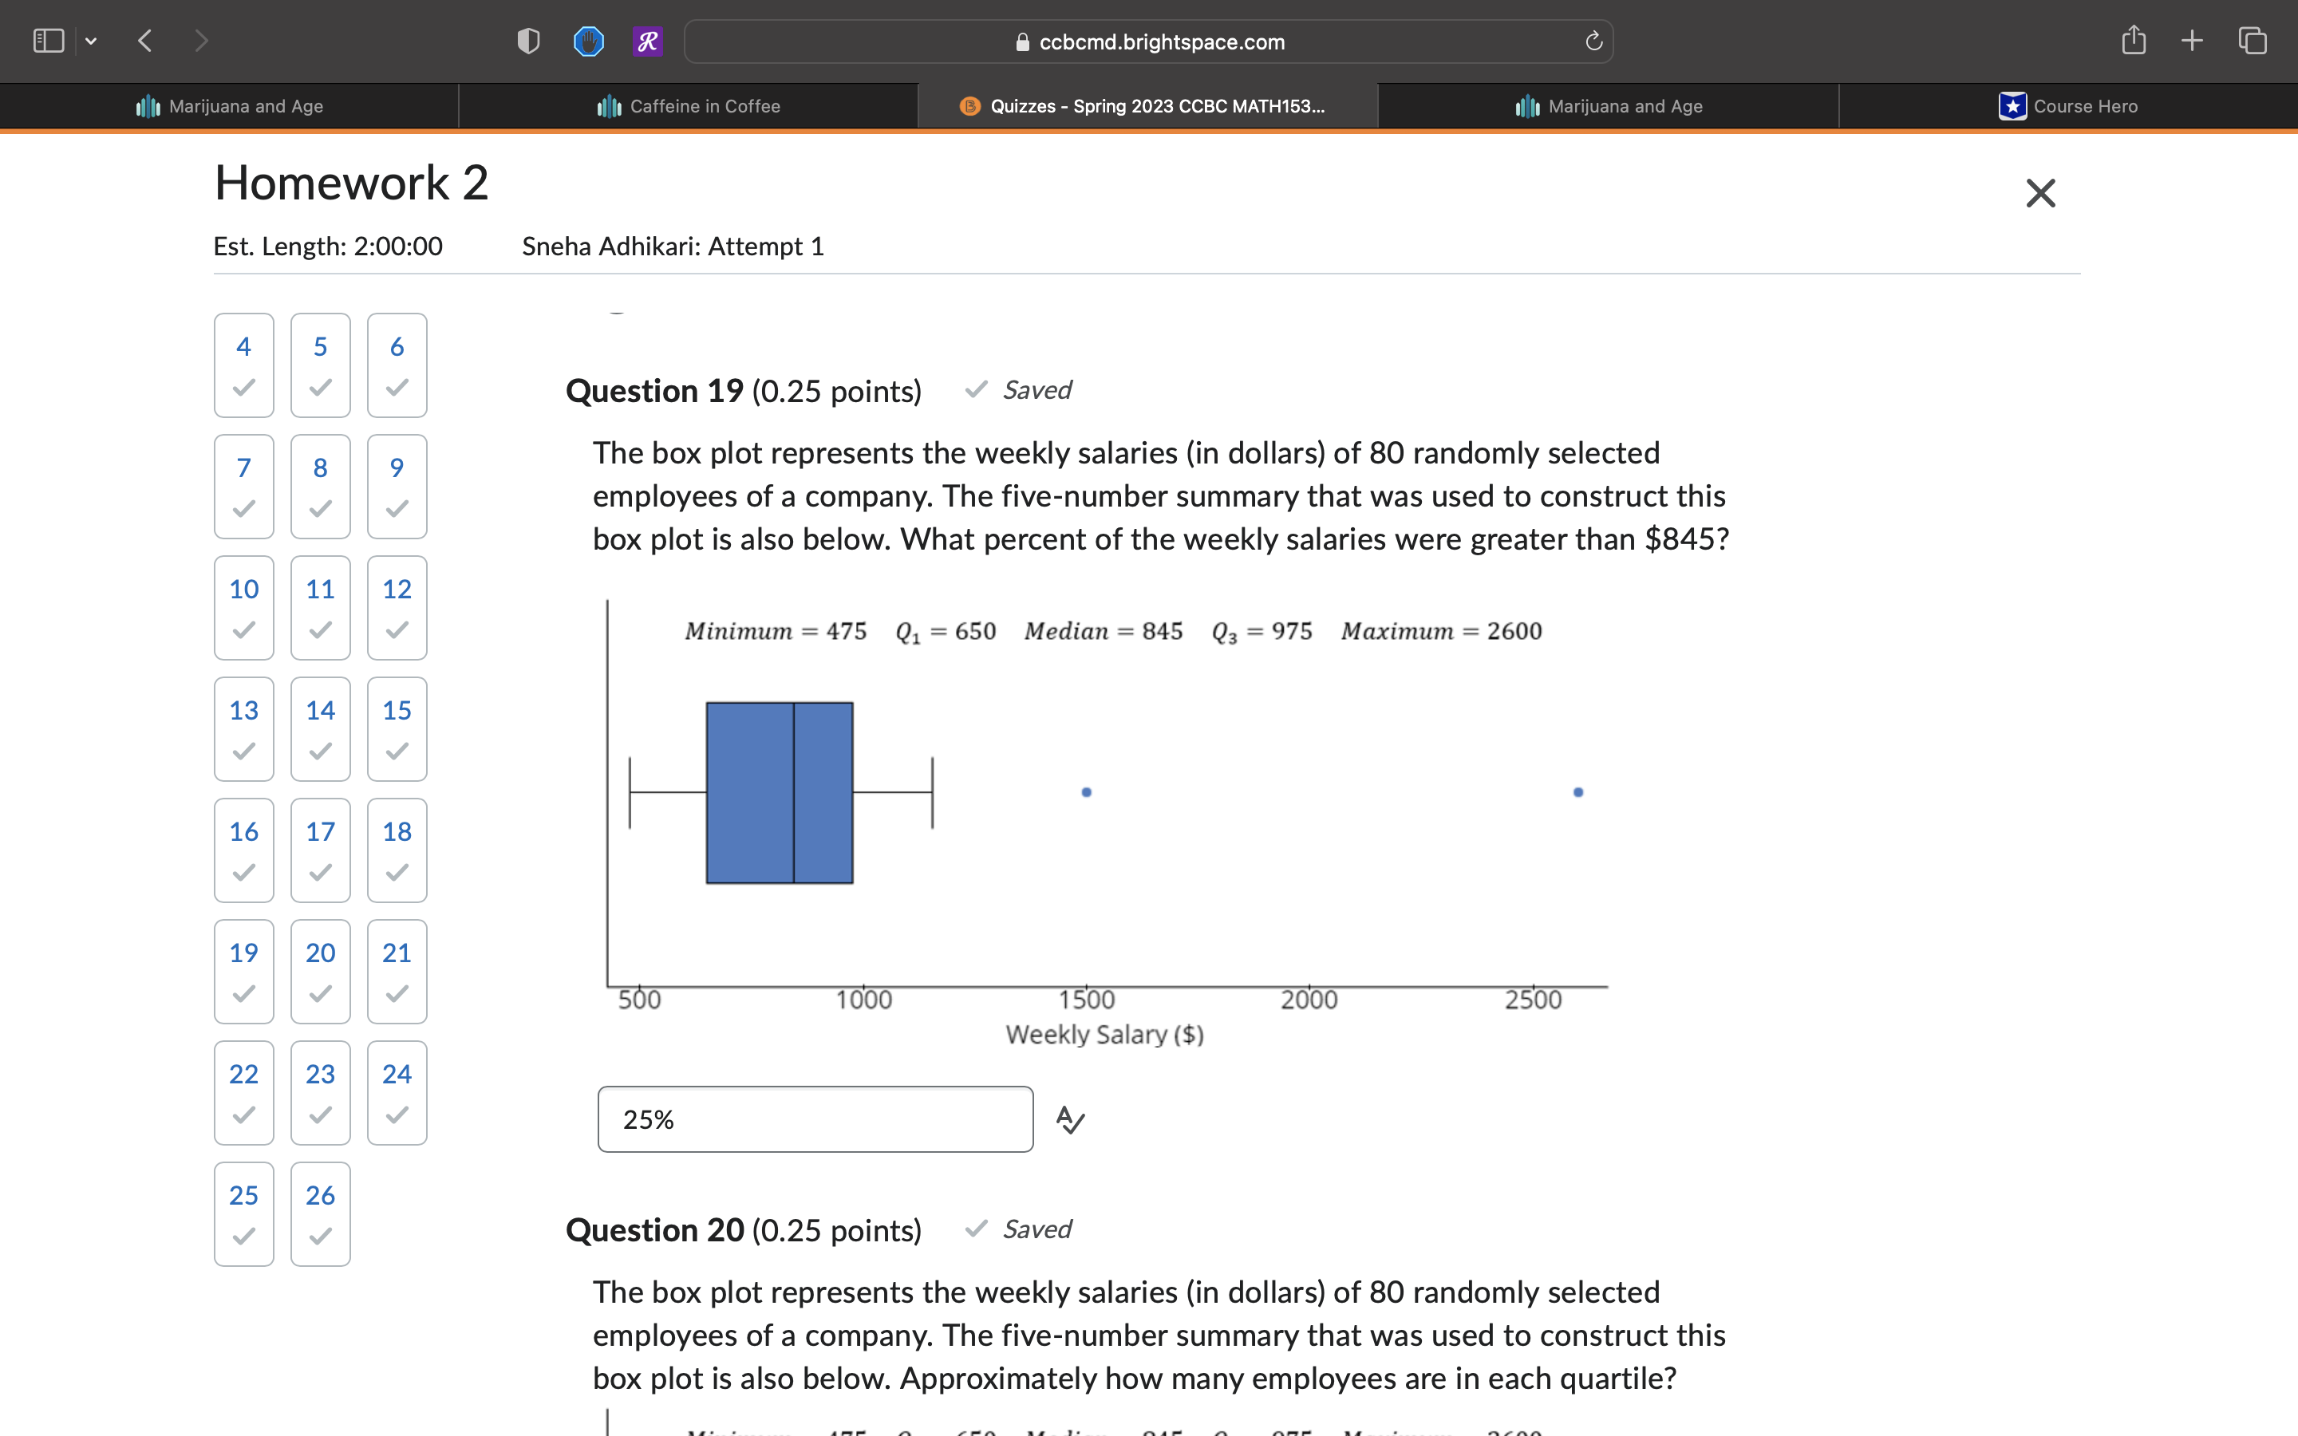Switch to the Course Hero tab
The height and width of the screenshot is (1436, 2298).
click(x=2068, y=106)
